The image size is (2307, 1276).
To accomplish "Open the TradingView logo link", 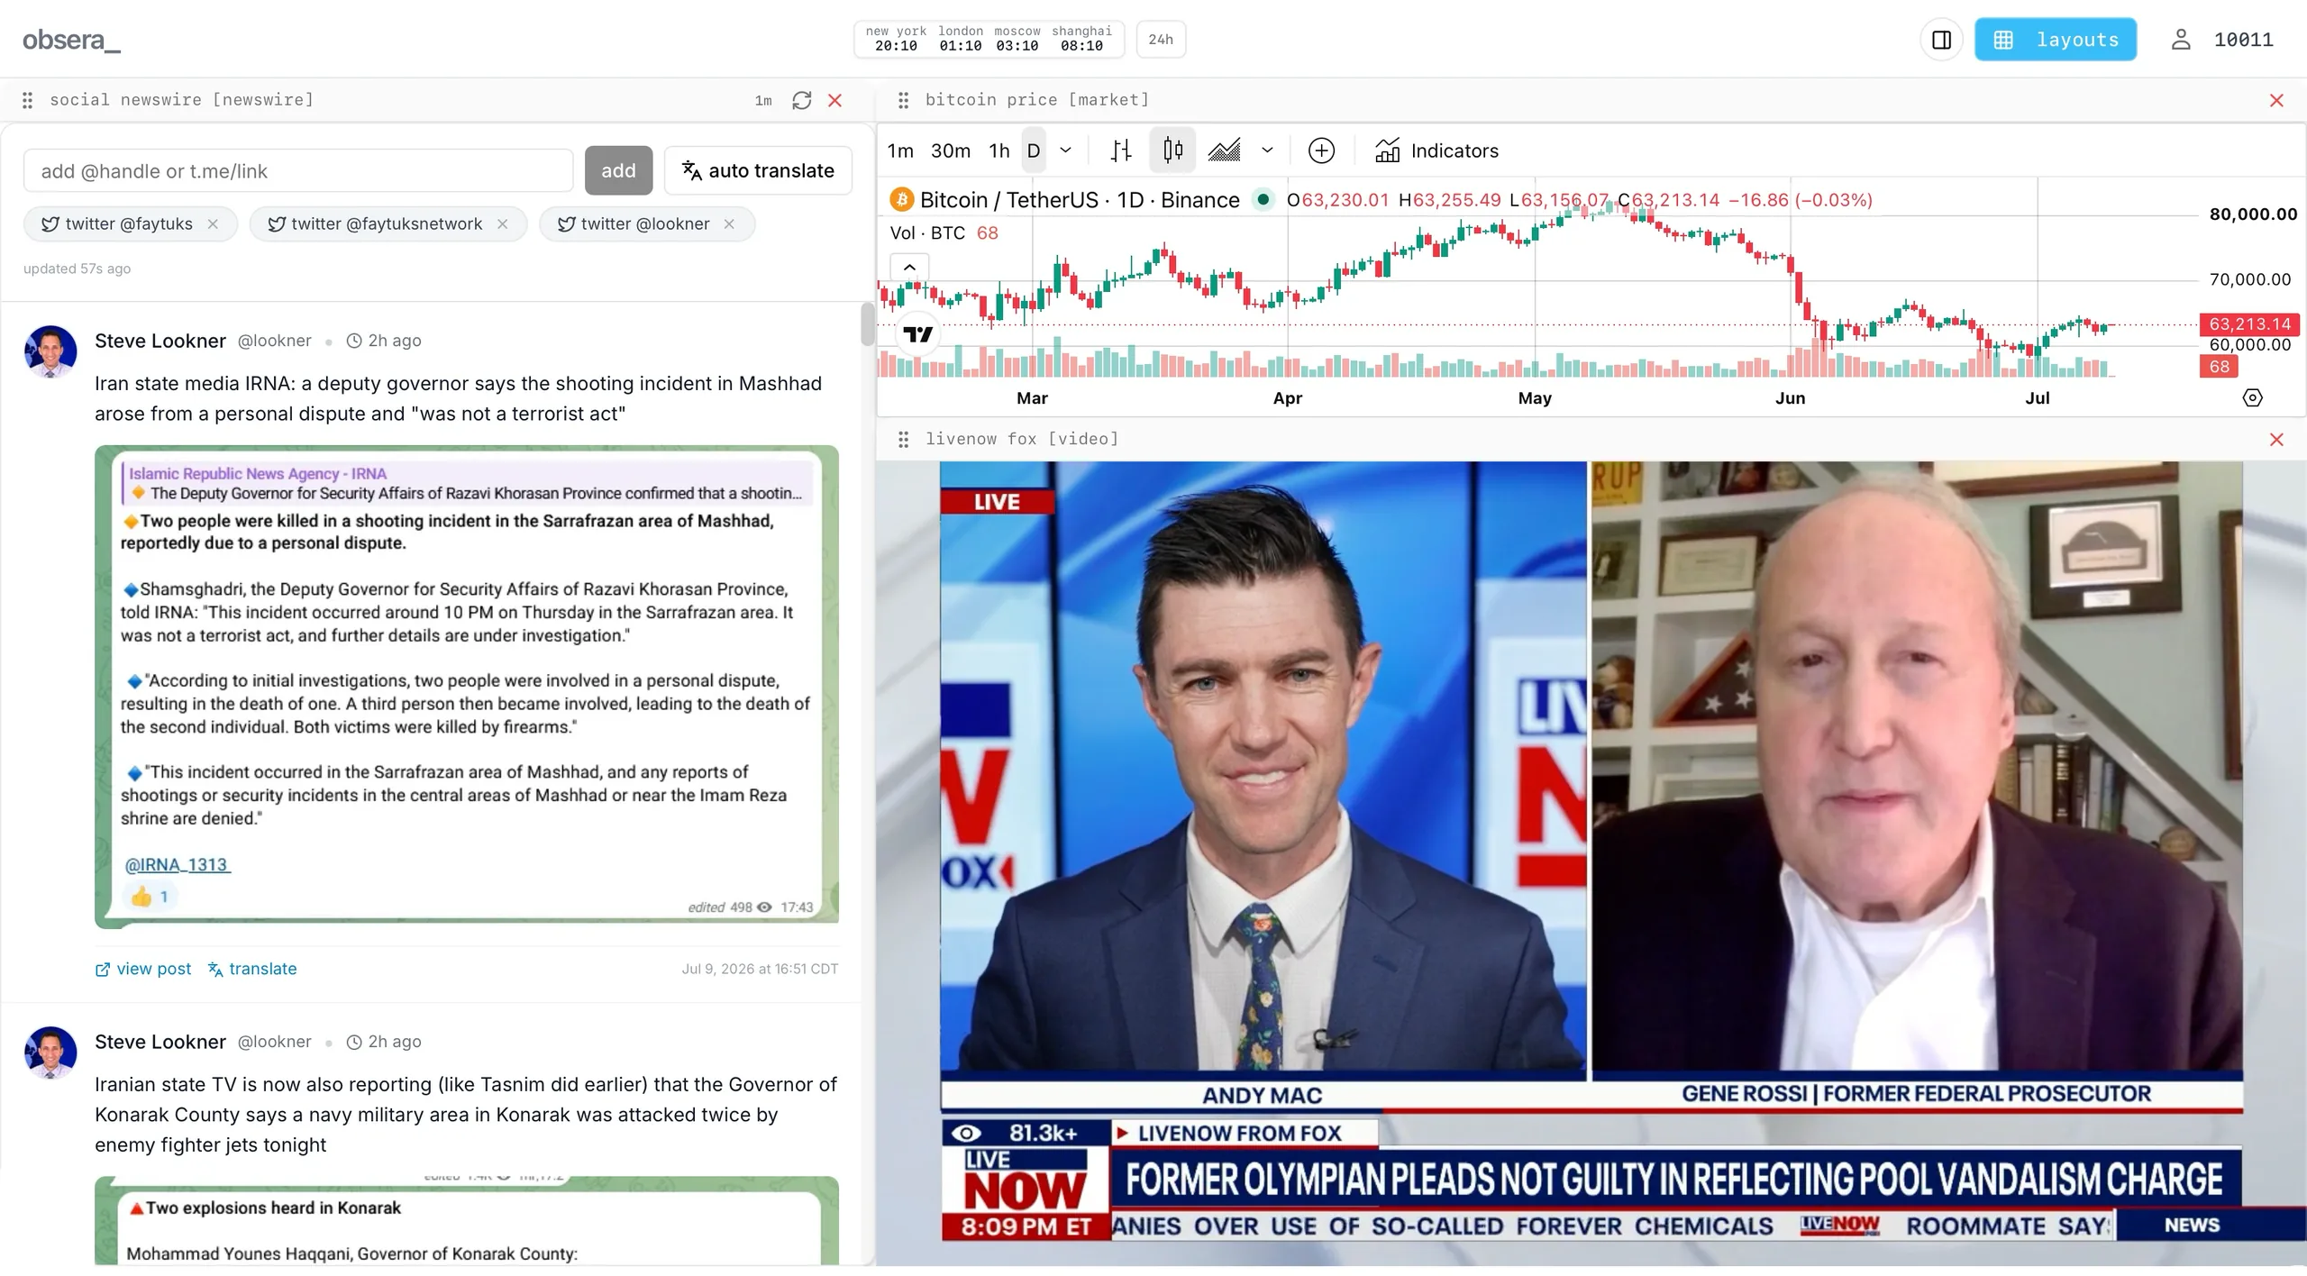I will tap(918, 334).
